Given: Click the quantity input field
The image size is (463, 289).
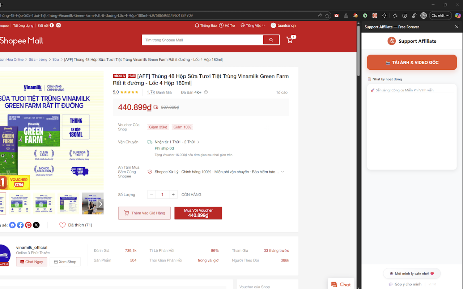Looking at the screenshot, I should (x=162, y=195).
